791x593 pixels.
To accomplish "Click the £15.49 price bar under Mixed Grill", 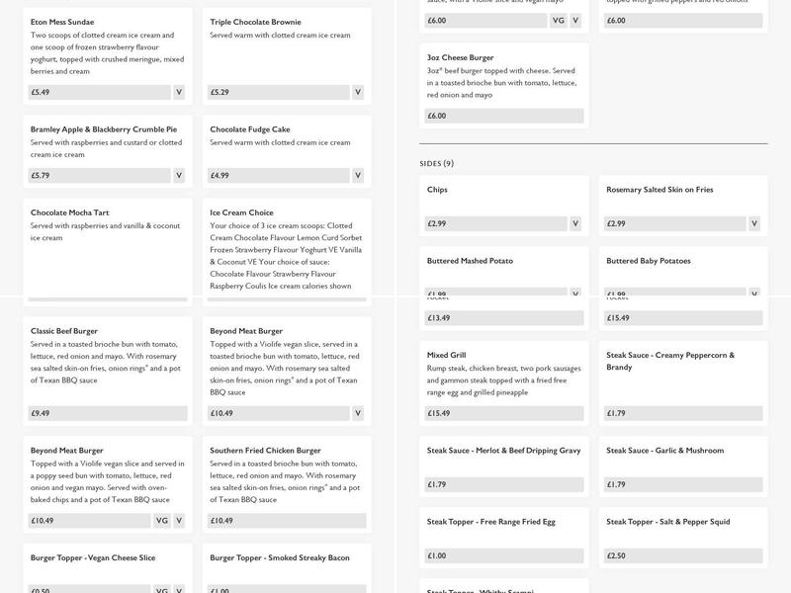I will (504, 414).
